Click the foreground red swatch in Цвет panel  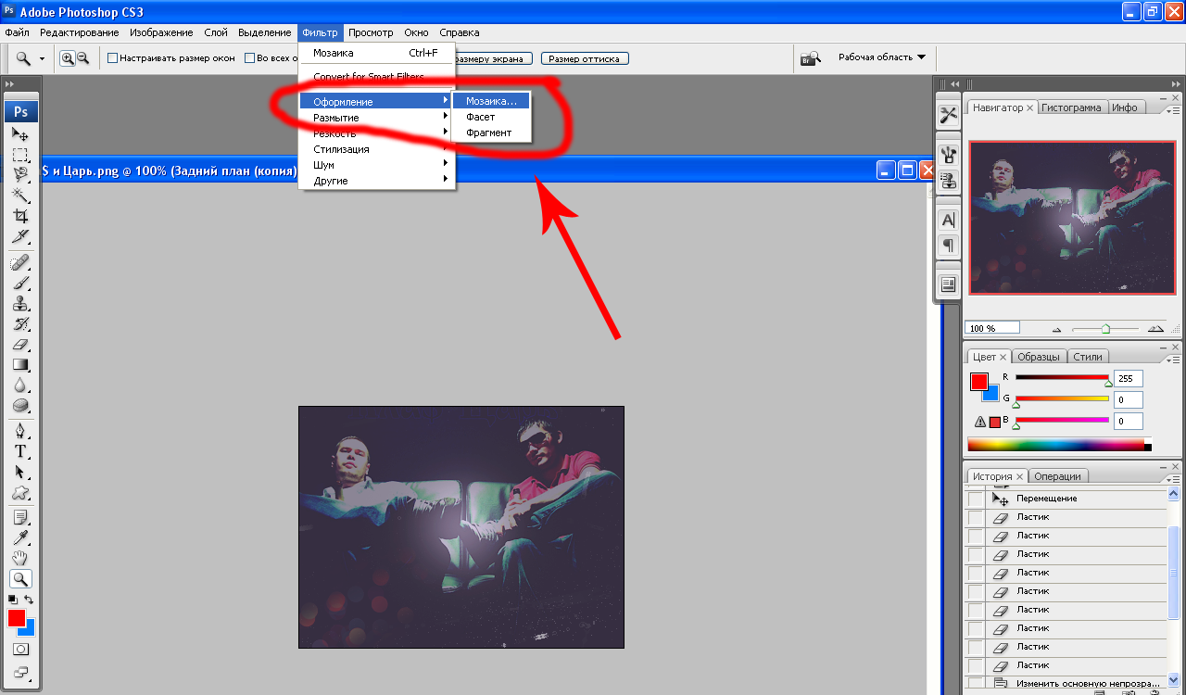point(979,382)
